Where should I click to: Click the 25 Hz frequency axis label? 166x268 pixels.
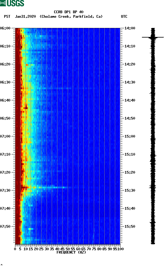[41, 249]
